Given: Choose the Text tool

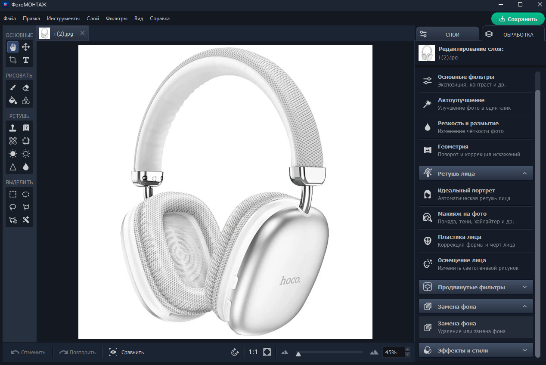Looking at the screenshot, I should pyautogui.click(x=26, y=60).
